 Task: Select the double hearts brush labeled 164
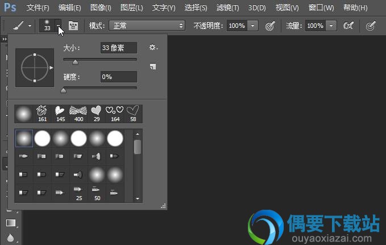click(x=115, y=114)
